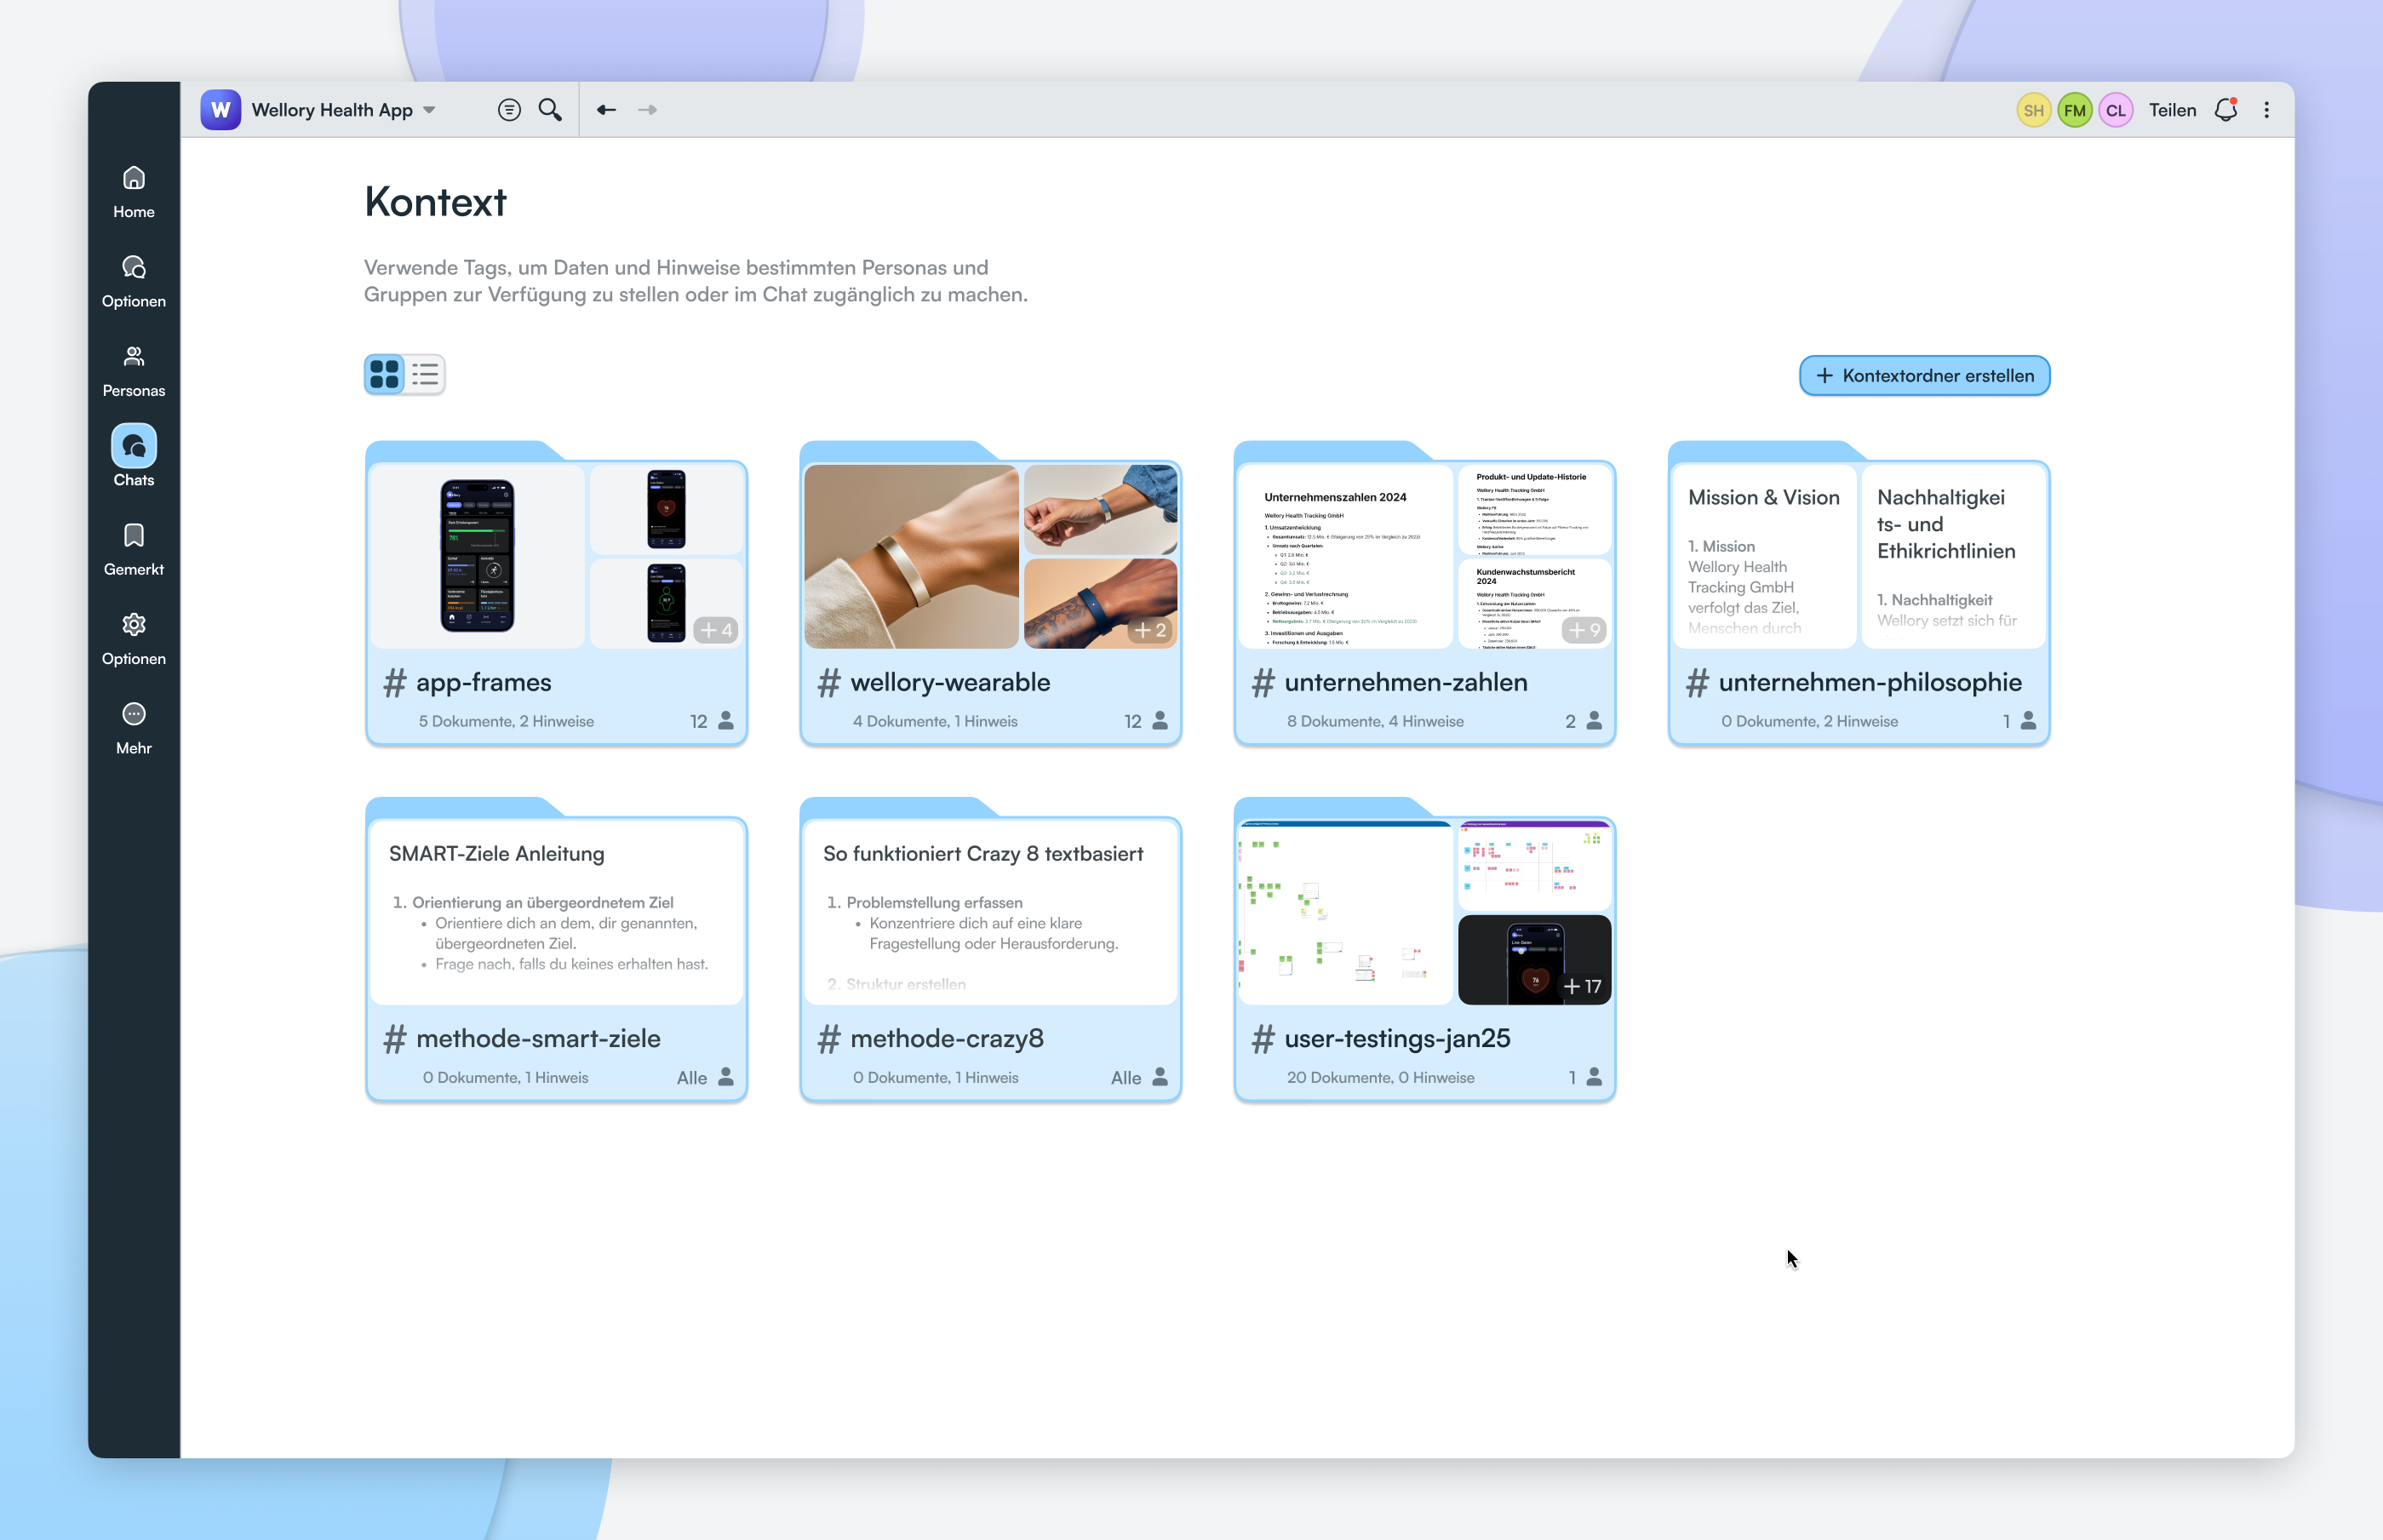Click the chat list icon in toolbar
Screen dimensions: 2383x1540
tap(509, 110)
